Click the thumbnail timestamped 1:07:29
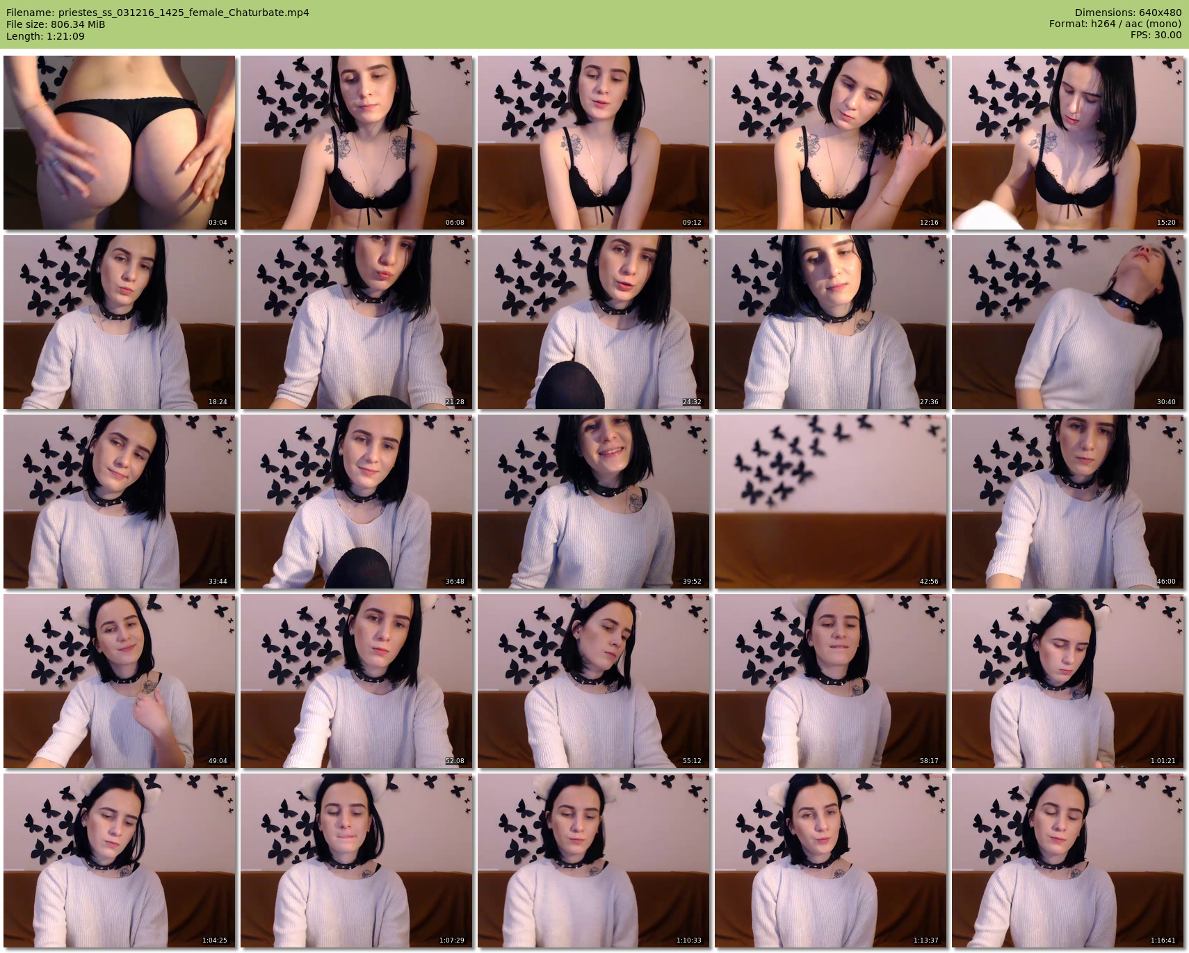 357,860
